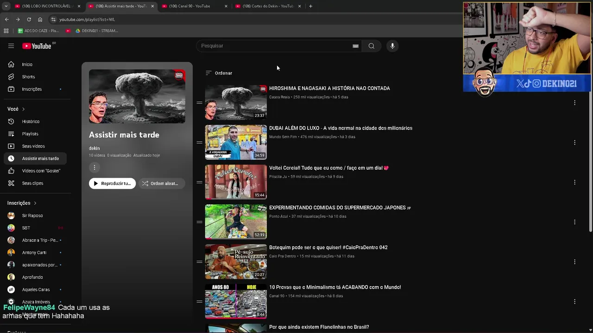
Task: Close the Assistir mais tarde tab
Action: click(x=152, y=6)
